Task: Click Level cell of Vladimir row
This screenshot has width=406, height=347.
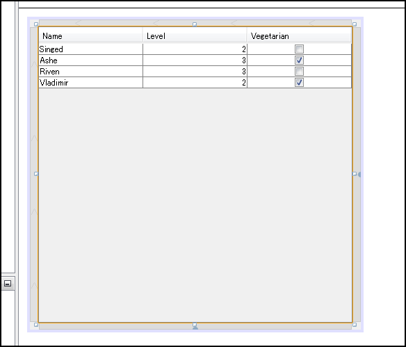Action: [x=195, y=82]
